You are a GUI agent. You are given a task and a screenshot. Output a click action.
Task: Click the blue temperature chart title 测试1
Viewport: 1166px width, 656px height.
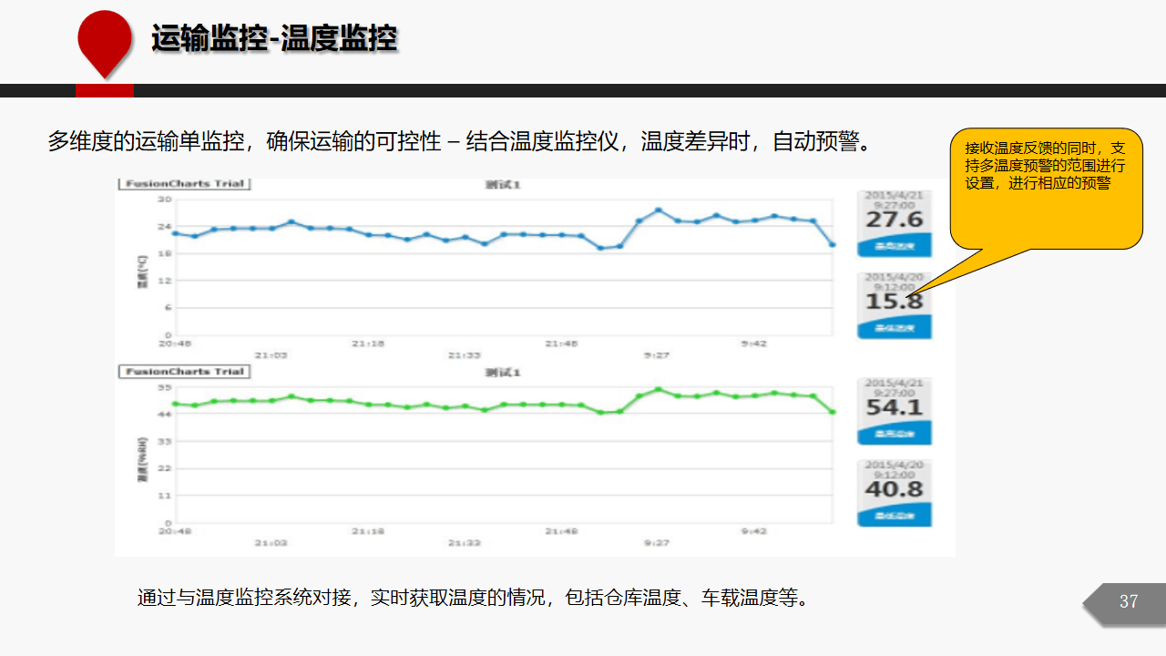point(502,184)
